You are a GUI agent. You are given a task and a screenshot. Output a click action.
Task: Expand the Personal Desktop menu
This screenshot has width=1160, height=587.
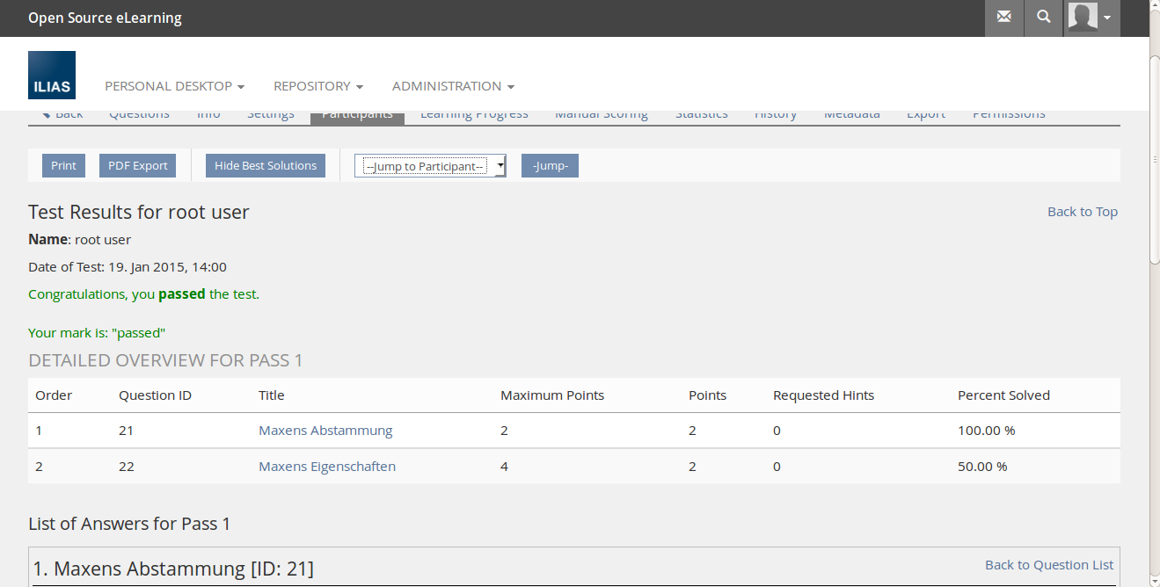pyautogui.click(x=174, y=86)
